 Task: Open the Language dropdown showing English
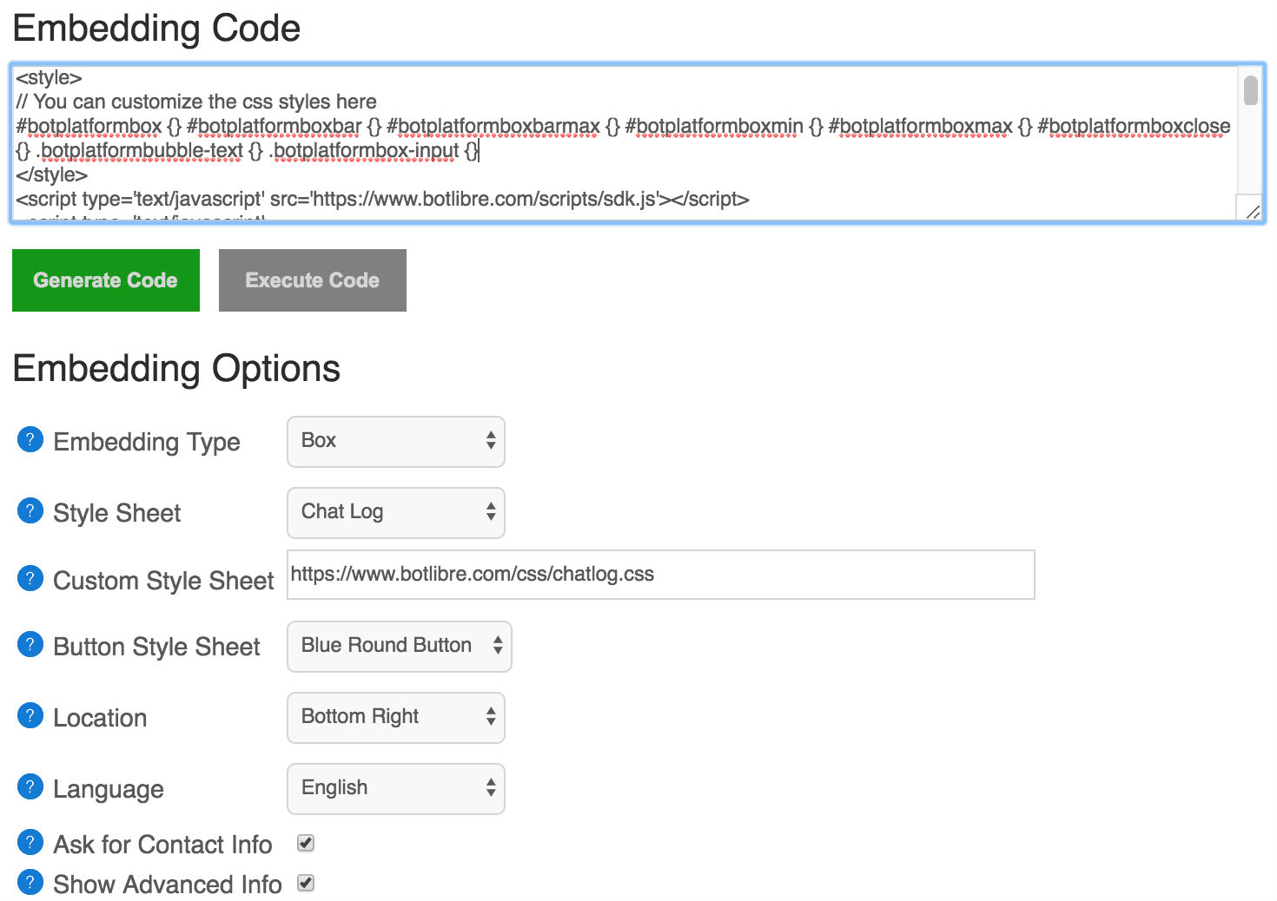tap(396, 789)
